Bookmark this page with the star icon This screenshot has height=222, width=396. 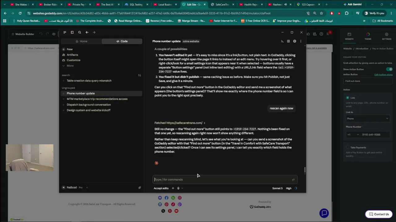click(321, 13)
